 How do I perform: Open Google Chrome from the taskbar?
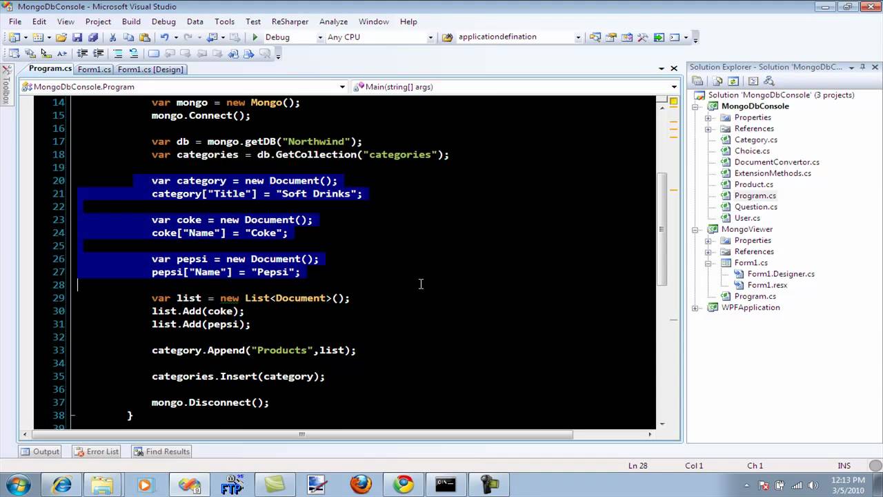click(x=404, y=485)
